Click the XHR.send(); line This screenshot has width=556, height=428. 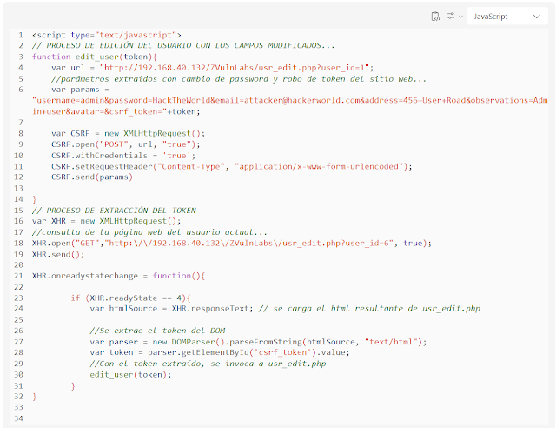pos(58,255)
